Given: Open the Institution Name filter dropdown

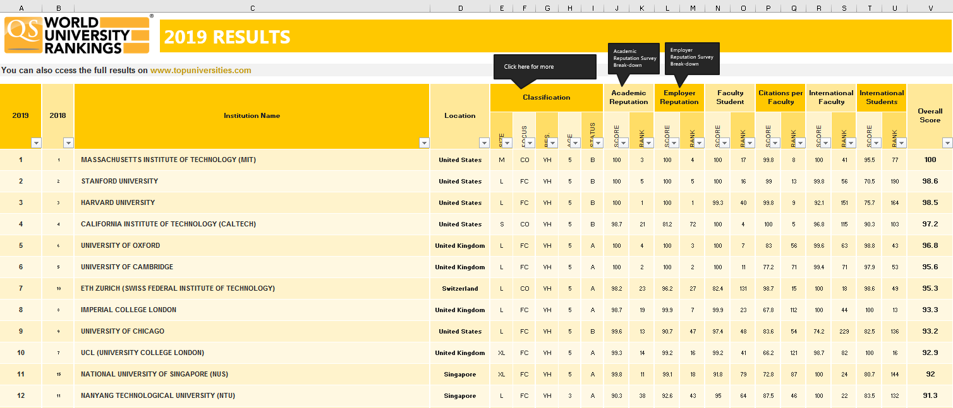Looking at the screenshot, I should [x=424, y=143].
